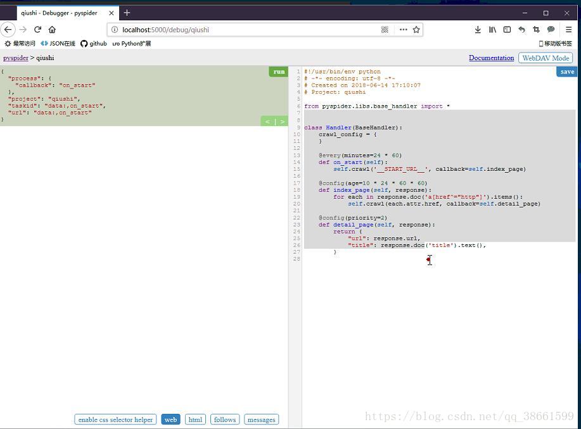
Task: Go to next task with > arrow
Action: [283, 121]
